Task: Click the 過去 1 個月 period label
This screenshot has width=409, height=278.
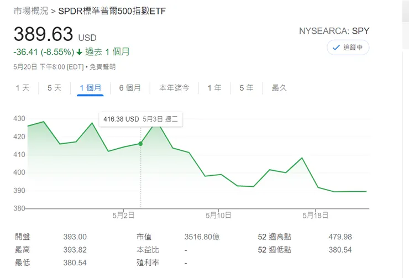Action: pyautogui.click(x=107, y=52)
